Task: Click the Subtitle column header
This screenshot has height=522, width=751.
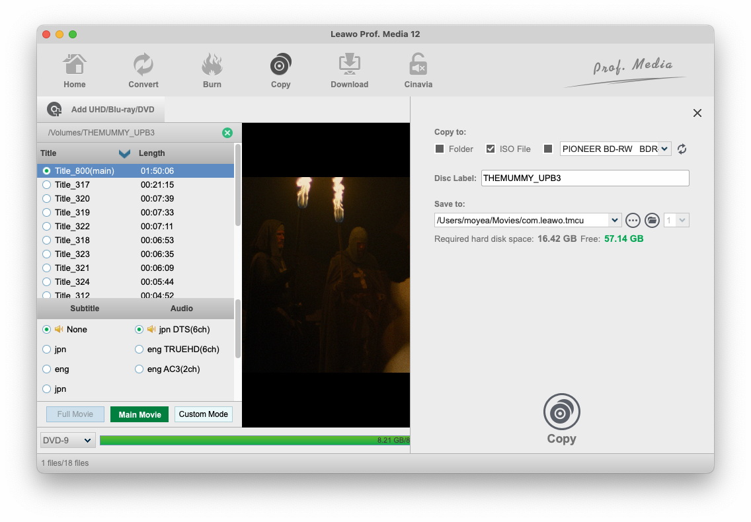Action: pyautogui.click(x=85, y=309)
